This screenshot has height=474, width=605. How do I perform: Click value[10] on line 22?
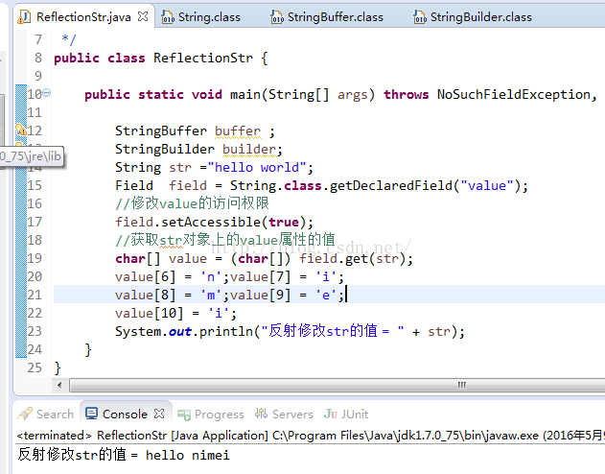click(149, 313)
